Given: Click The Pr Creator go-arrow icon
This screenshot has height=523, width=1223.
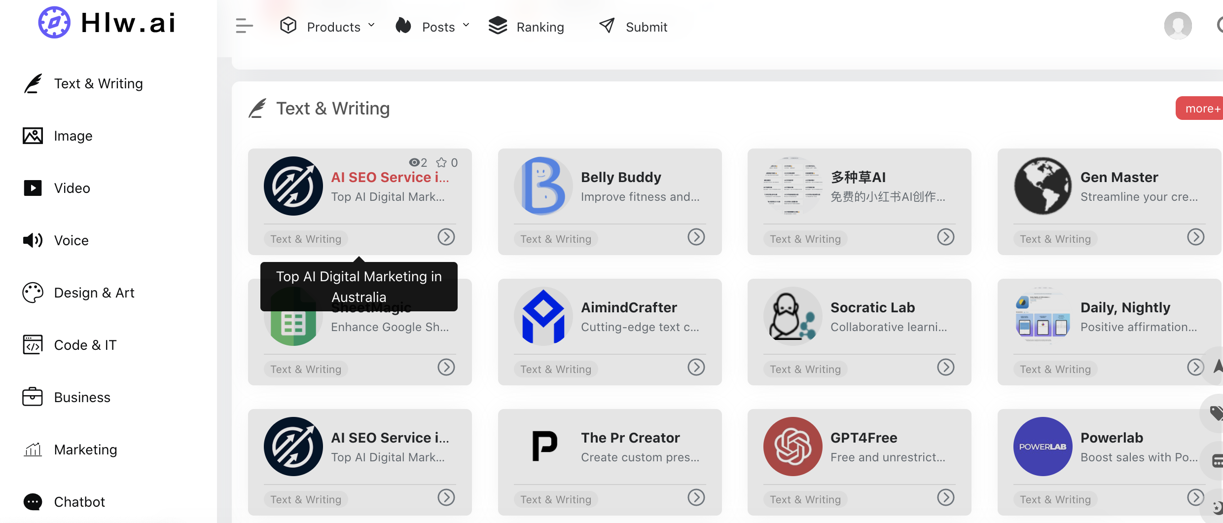Looking at the screenshot, I should pos(696,498).
